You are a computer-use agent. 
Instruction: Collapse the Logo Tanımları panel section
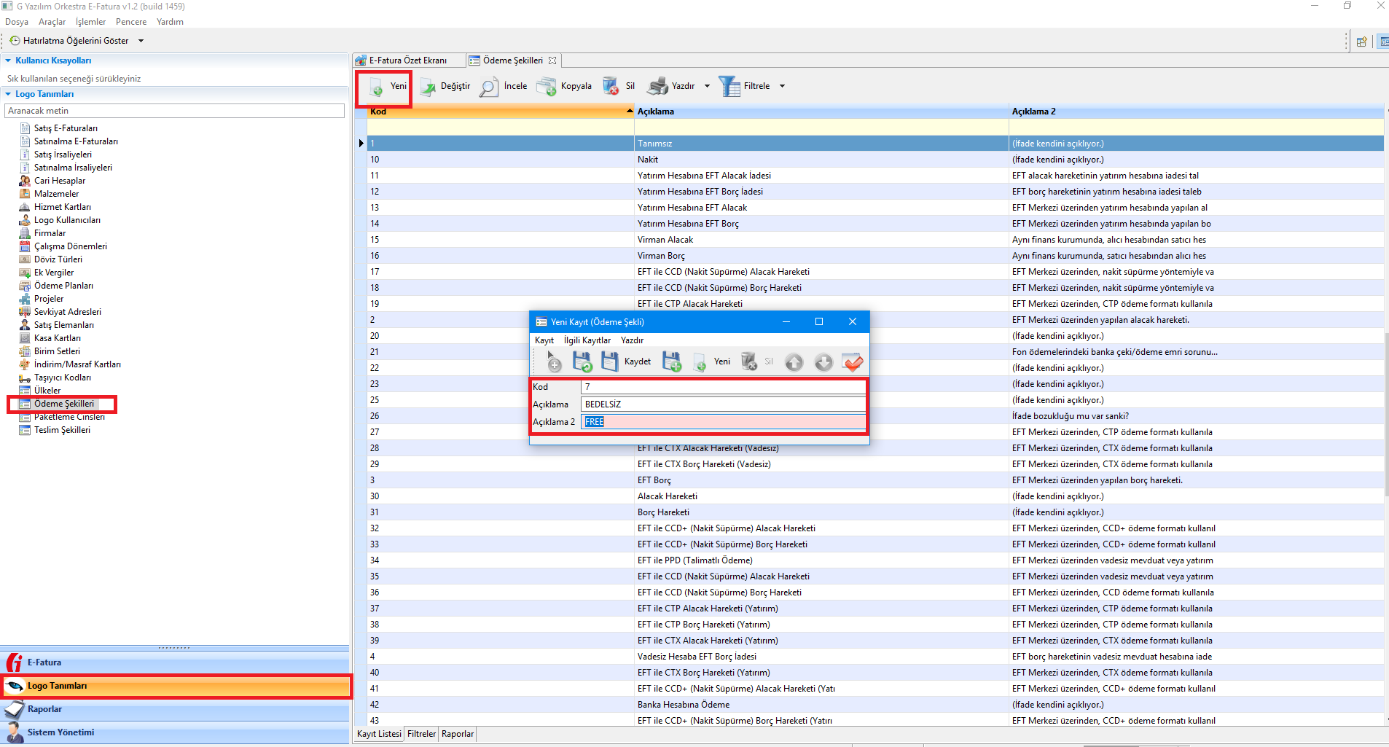tap(8, 94)
